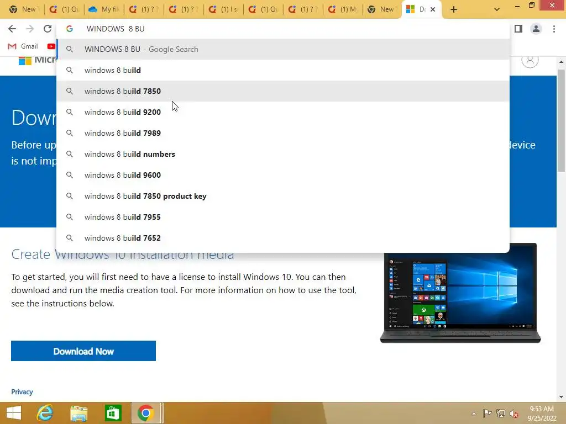Pick suggestion 'windows 8 build 7850'

tap(283, 91)
